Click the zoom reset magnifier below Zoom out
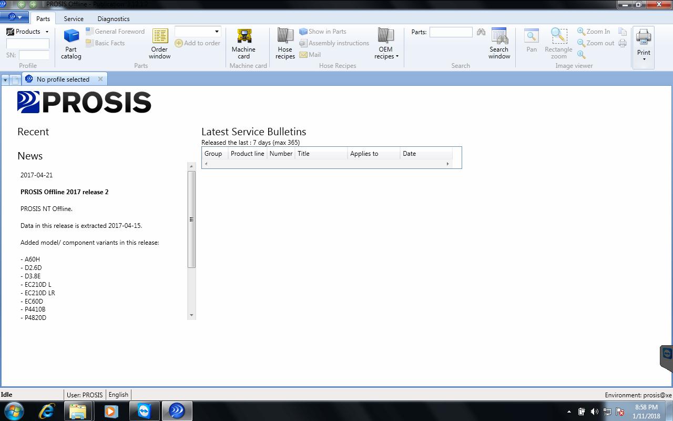Image resolution: width=673 pixels, height=421 pixels. tap(581, 55)
